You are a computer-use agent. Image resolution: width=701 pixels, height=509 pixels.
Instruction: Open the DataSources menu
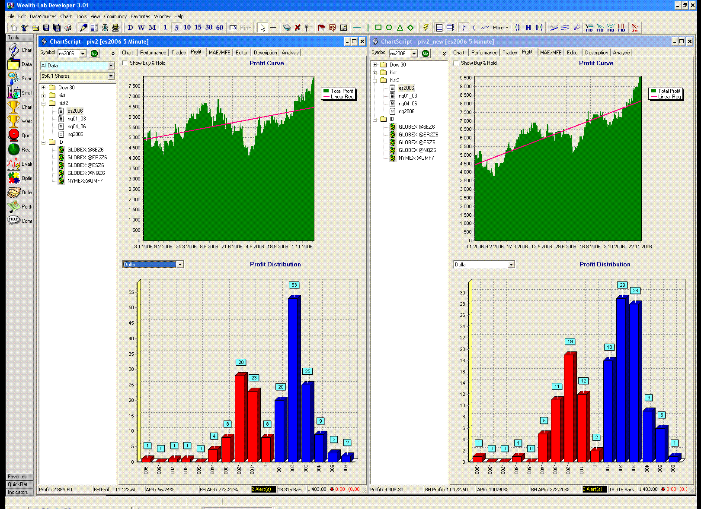point(43,16)
